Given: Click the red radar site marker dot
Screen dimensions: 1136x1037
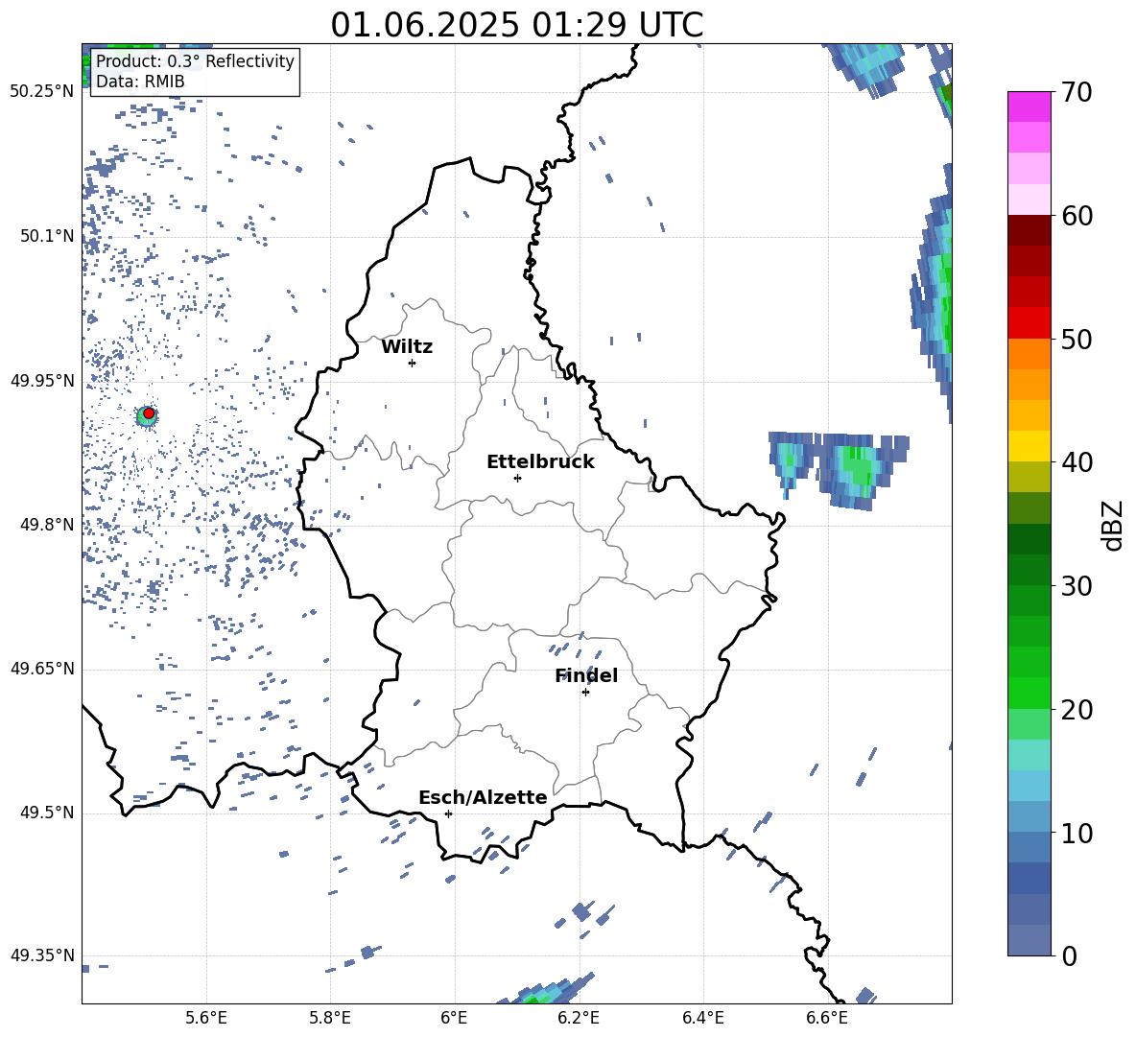Looking at the screenshot, I should click(149, 413).
